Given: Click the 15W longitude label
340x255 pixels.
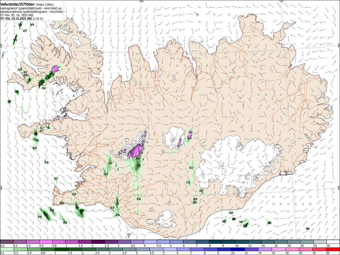Looking at the screenshot, I should (x=282, y=1).
